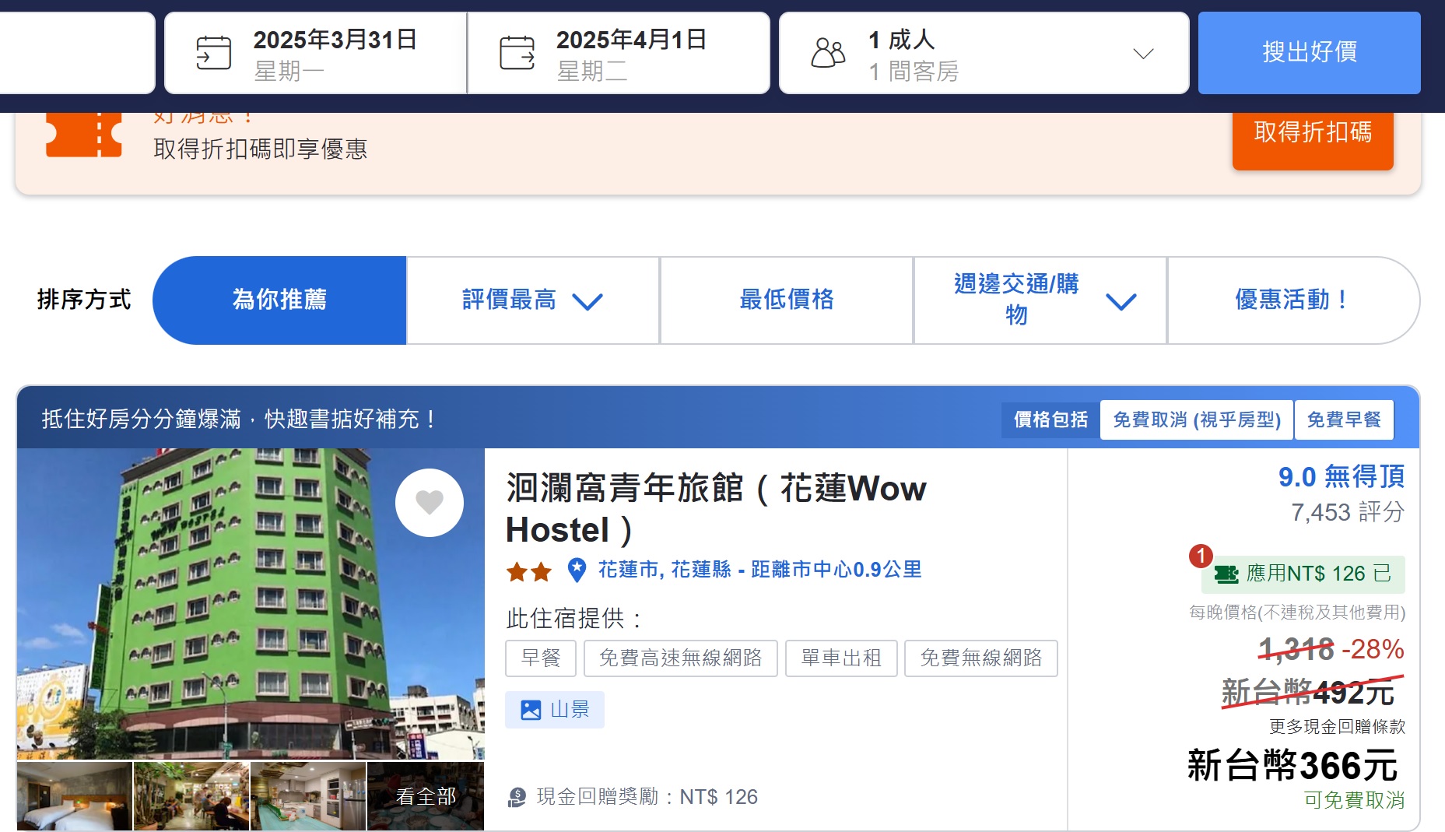1445x832 pixels.
Task: Expand the 評價最高 chevron arrow
Action: pyautogui.click(x=587, y=301)
